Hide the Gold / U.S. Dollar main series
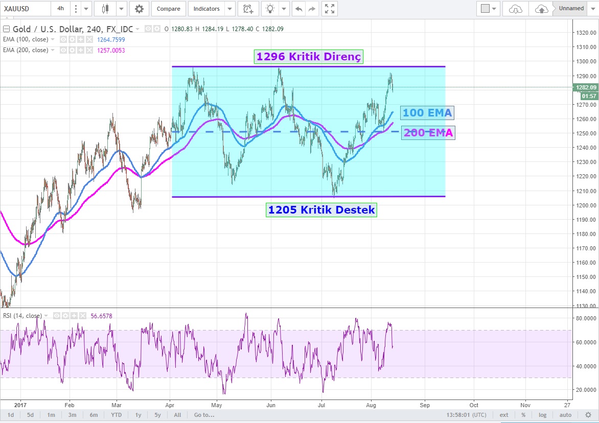 pos(148,29)
